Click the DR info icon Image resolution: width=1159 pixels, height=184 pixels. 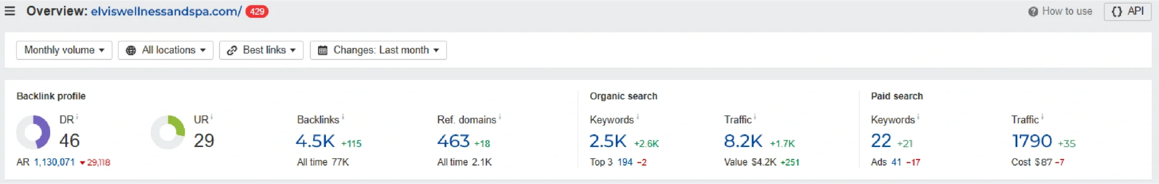(x=77, y=117)
